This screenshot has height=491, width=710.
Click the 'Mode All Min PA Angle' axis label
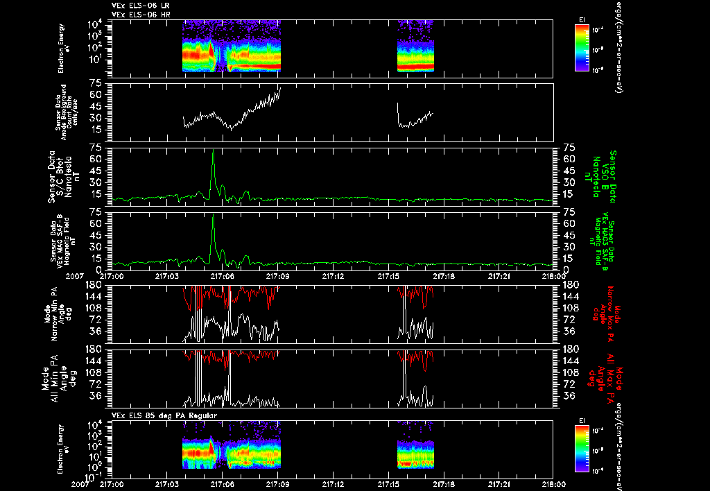(x=60, y=378)
